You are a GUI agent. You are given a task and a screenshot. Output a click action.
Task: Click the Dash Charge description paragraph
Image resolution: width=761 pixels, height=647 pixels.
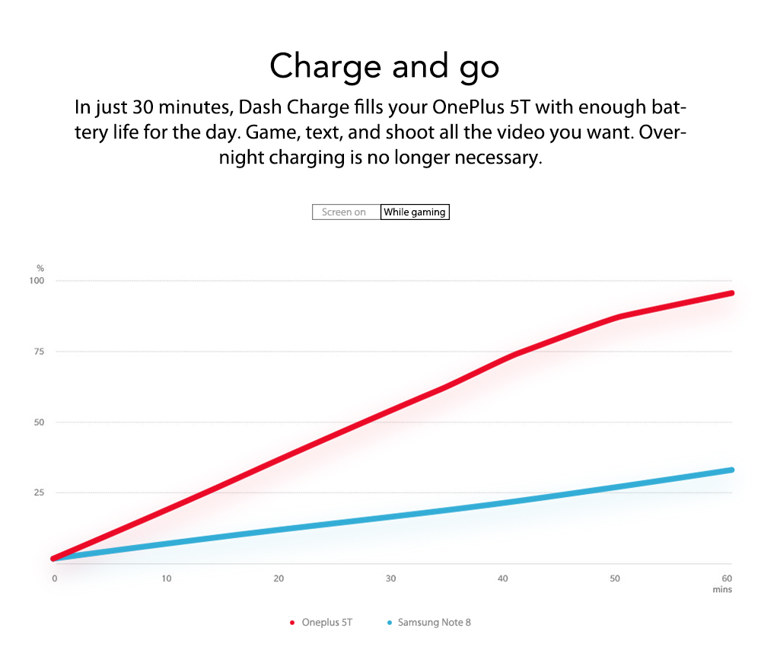(x=380, y=132)
